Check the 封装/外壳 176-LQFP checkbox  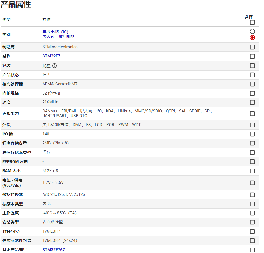tap(252, 231)
